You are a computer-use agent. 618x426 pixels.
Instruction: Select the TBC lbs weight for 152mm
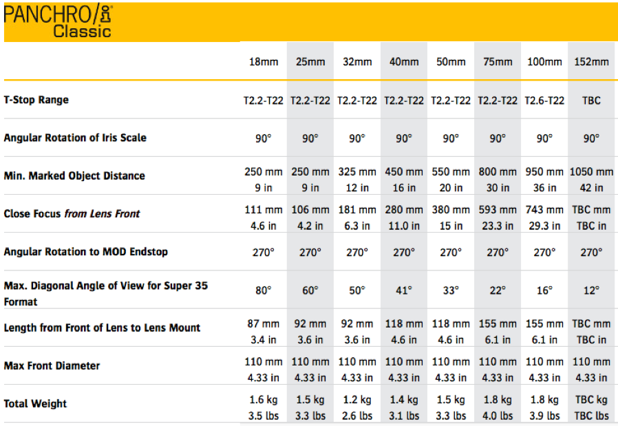[x=592, y=416]
